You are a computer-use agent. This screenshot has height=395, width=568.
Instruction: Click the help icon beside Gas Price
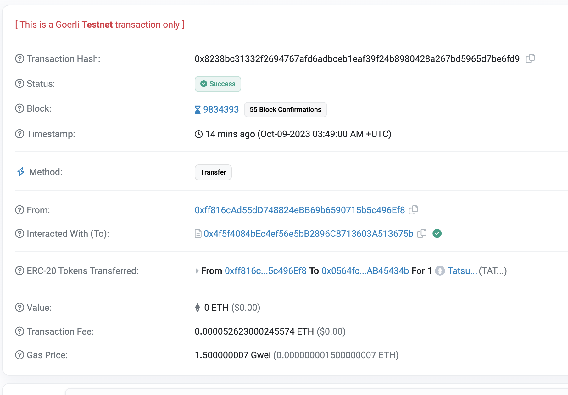tap(19, 355)
